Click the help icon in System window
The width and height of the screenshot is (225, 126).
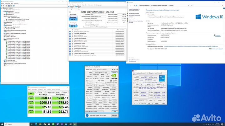224,8
